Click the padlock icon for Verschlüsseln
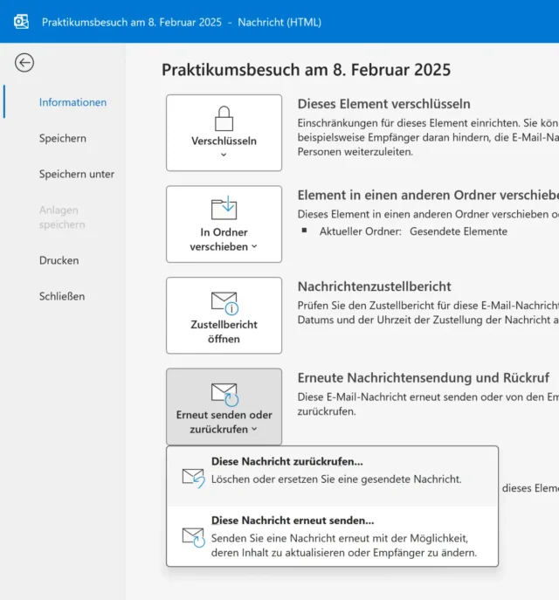Screen dimensions: 559x600 pyautogui.click(x=224, y=117)
